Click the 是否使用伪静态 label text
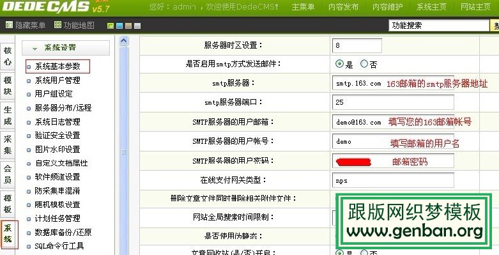499x255 pixels. click(x=234, y=236)
